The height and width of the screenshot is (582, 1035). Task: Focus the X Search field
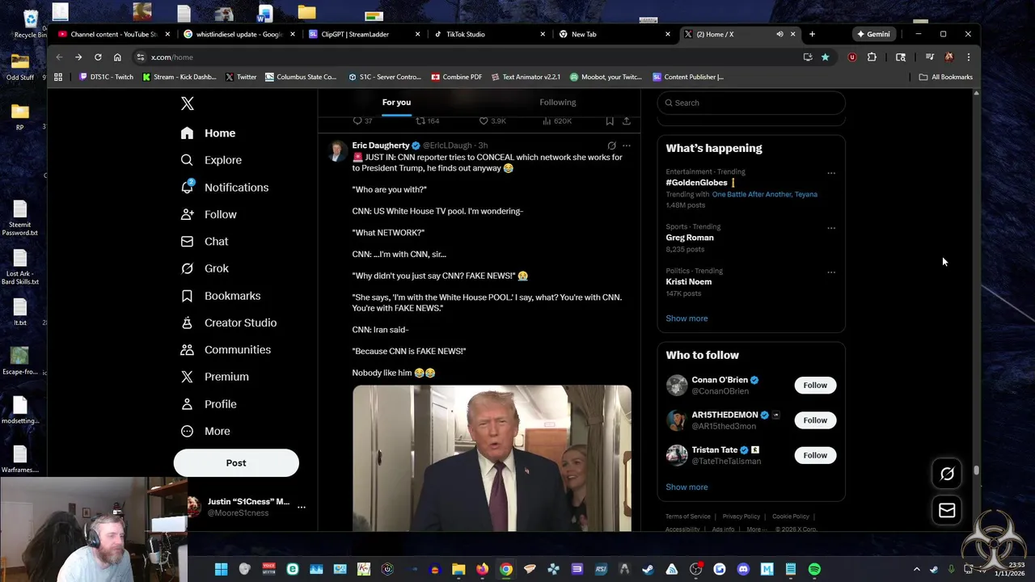[751, 103]
